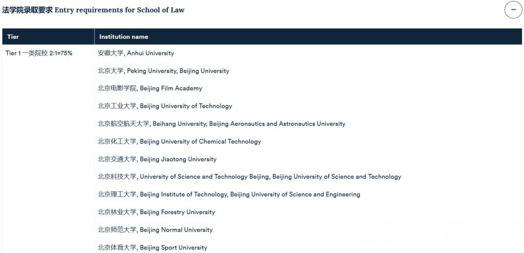
Task: Select the Beijing Film Academy entry
Action: coord(150,88)
